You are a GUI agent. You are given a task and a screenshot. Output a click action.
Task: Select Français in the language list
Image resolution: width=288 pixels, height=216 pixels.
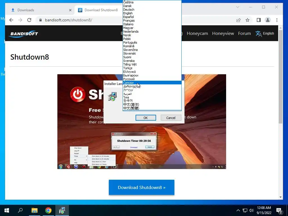[x=152, y=21]
